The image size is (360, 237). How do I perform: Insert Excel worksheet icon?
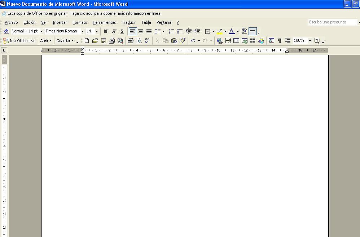(245, 41)
